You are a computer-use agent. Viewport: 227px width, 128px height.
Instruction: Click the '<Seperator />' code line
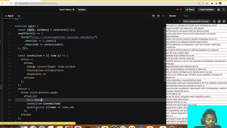coord(36,74)
